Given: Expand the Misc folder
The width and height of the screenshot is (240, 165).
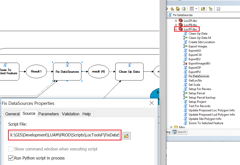Looking at the screenshot, I should pyautogui.click(x=171, y=127).
